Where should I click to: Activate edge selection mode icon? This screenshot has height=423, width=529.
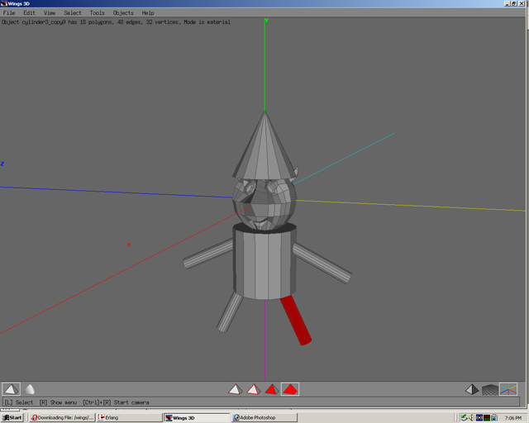click(x=254, y=389)
